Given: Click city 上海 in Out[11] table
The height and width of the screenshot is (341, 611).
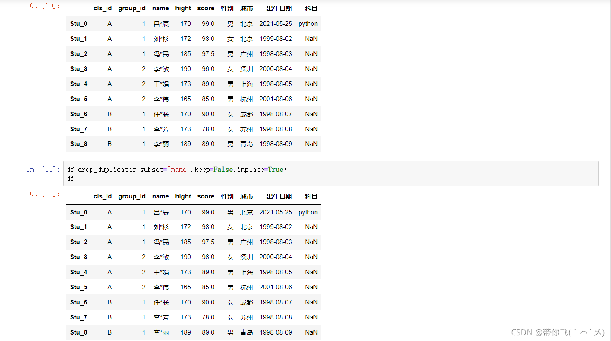Looking at the screenshot, I should tap(247, 272).
